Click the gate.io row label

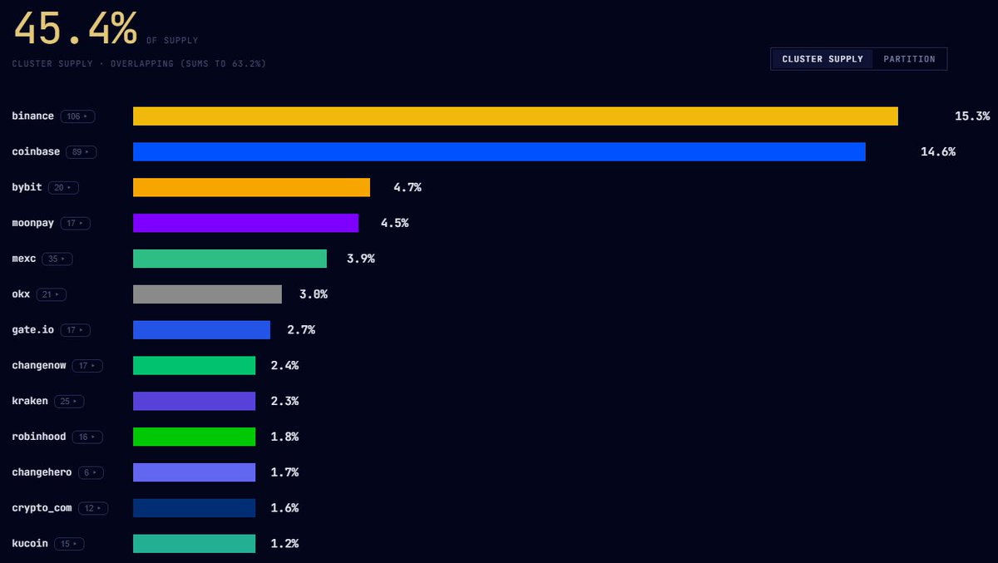coord(33,330)
